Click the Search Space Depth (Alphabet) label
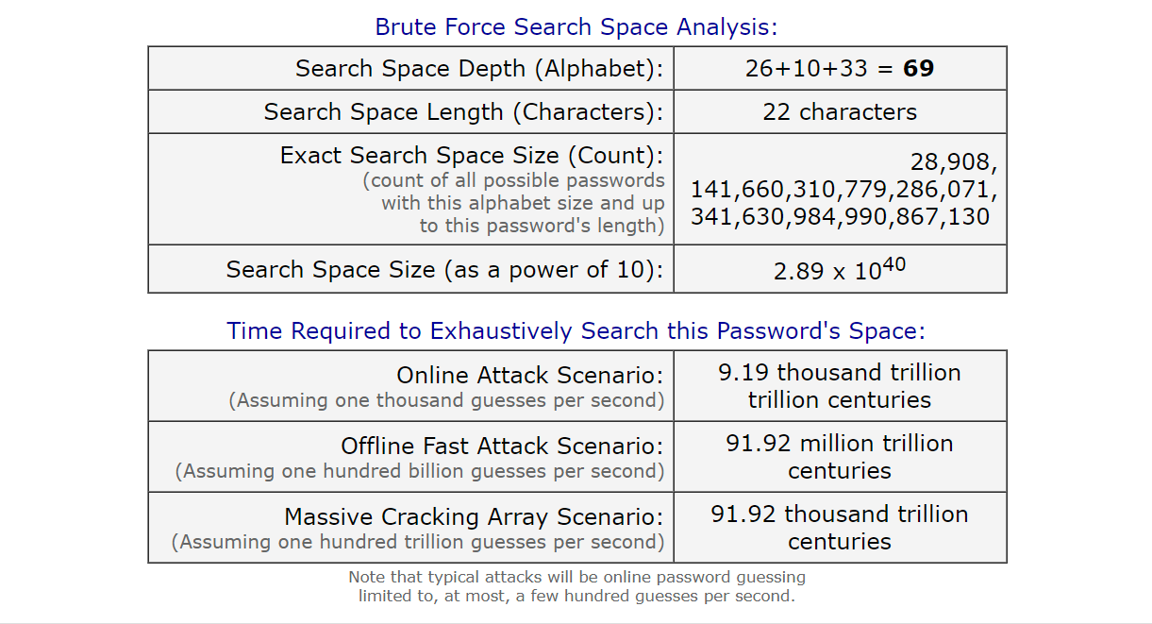This screenshot has height=624, width=1152. pos(479,68)
